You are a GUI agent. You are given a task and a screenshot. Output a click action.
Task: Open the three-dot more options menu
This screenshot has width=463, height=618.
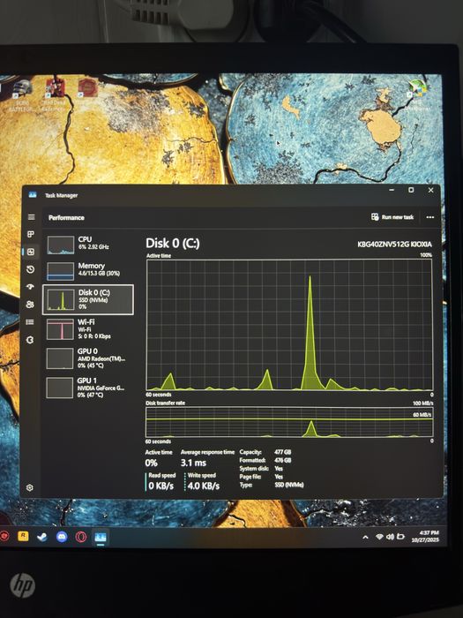(x=430, y=217)
